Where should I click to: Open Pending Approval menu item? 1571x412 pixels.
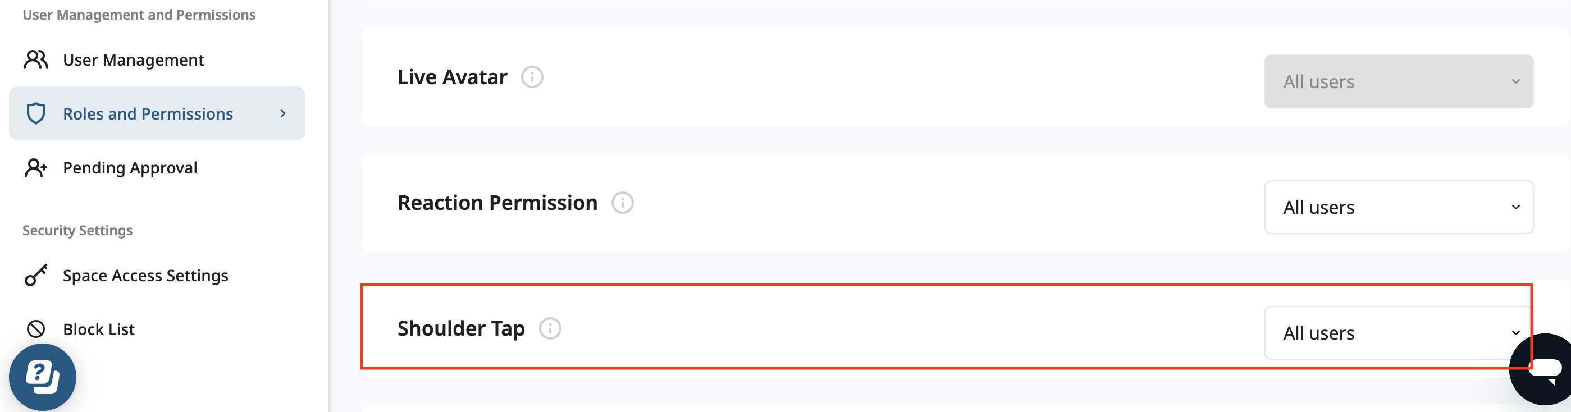[x=130, y=168]
